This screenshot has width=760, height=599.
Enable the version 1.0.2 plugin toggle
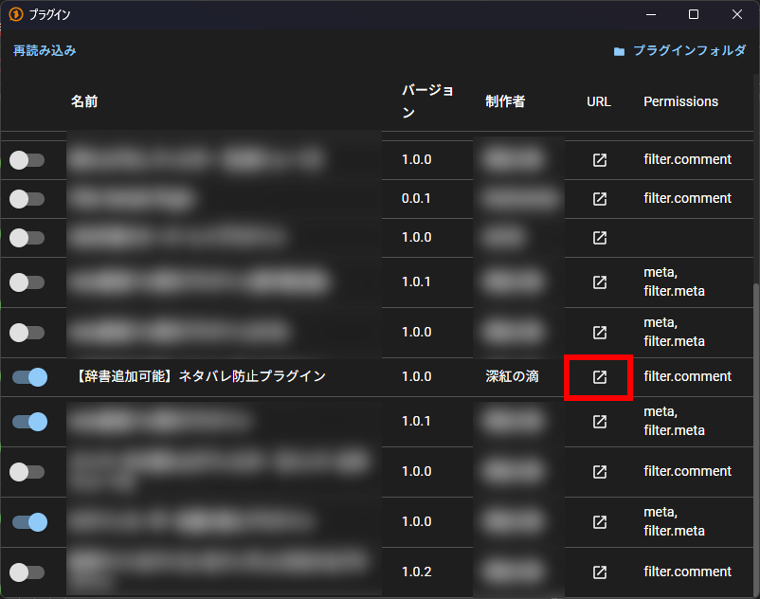click(27, 572)
